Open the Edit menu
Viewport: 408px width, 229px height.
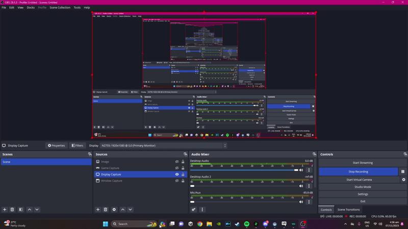[x=12, y=8]
